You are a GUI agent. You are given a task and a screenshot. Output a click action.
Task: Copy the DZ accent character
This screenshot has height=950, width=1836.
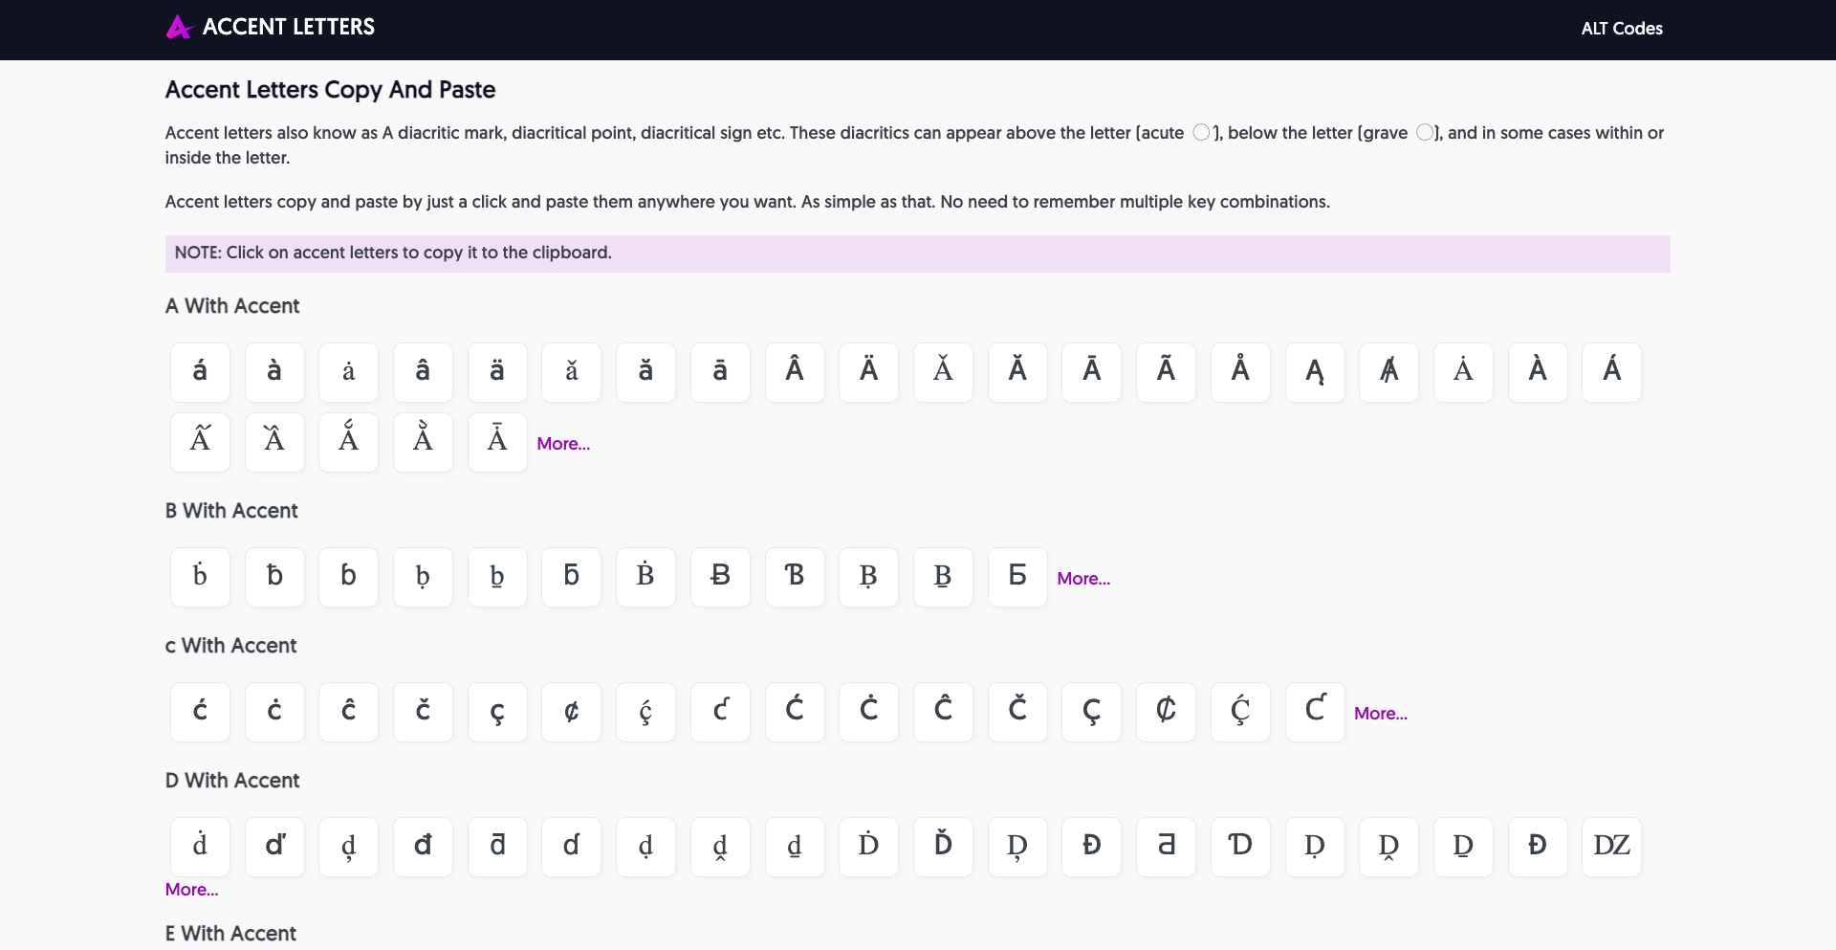point(1611,847)
